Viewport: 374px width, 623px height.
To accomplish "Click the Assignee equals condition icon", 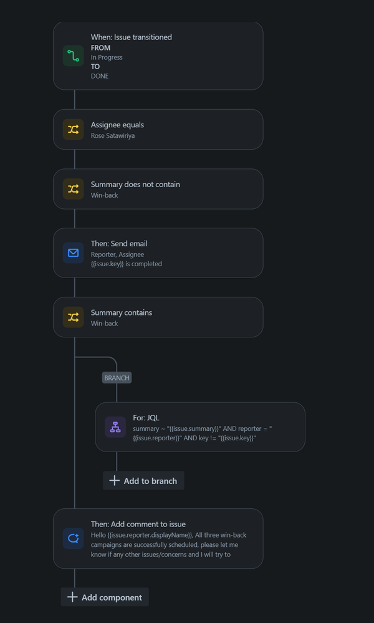I will point(73,129).
